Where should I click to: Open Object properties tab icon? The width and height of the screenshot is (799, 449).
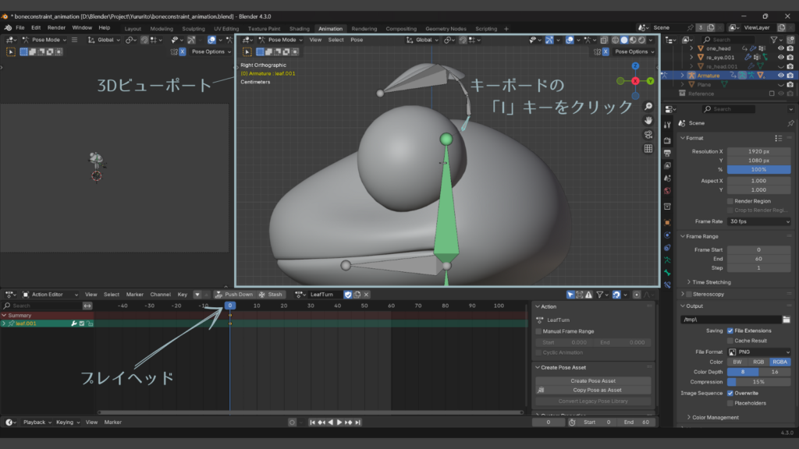668,222
